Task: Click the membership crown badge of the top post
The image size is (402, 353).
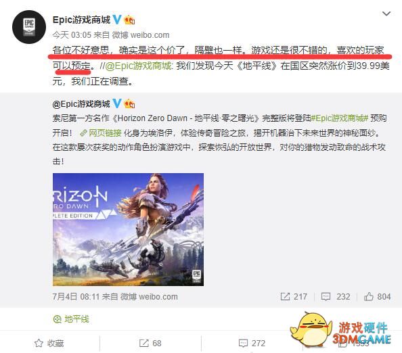Action: coord(129,20)
